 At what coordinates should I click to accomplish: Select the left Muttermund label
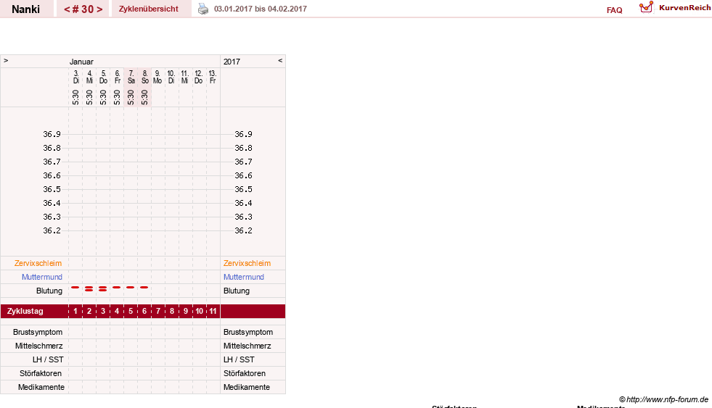coord(42,277)
